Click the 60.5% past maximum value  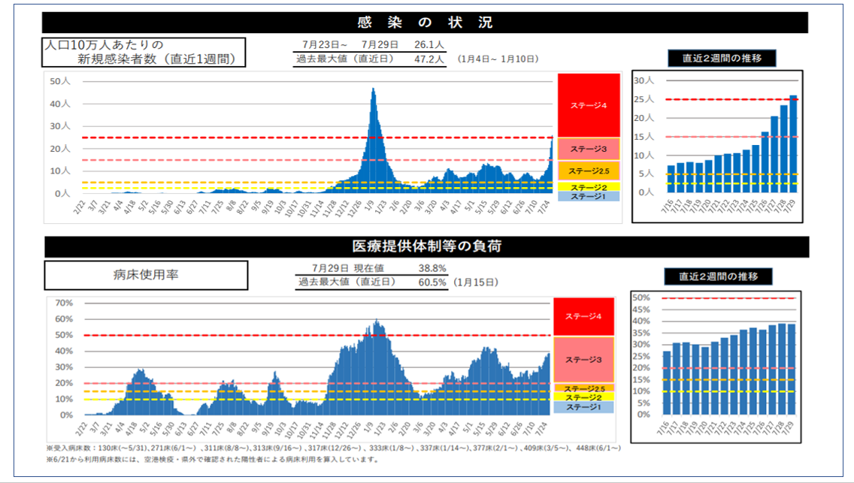(x=432, y=282)
